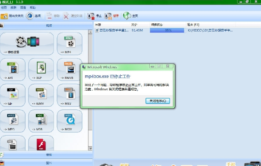The image size is (261, 166).
Task: Click the 'mp4box.exe 已停止工作' heading
Action: click(107, 76)
